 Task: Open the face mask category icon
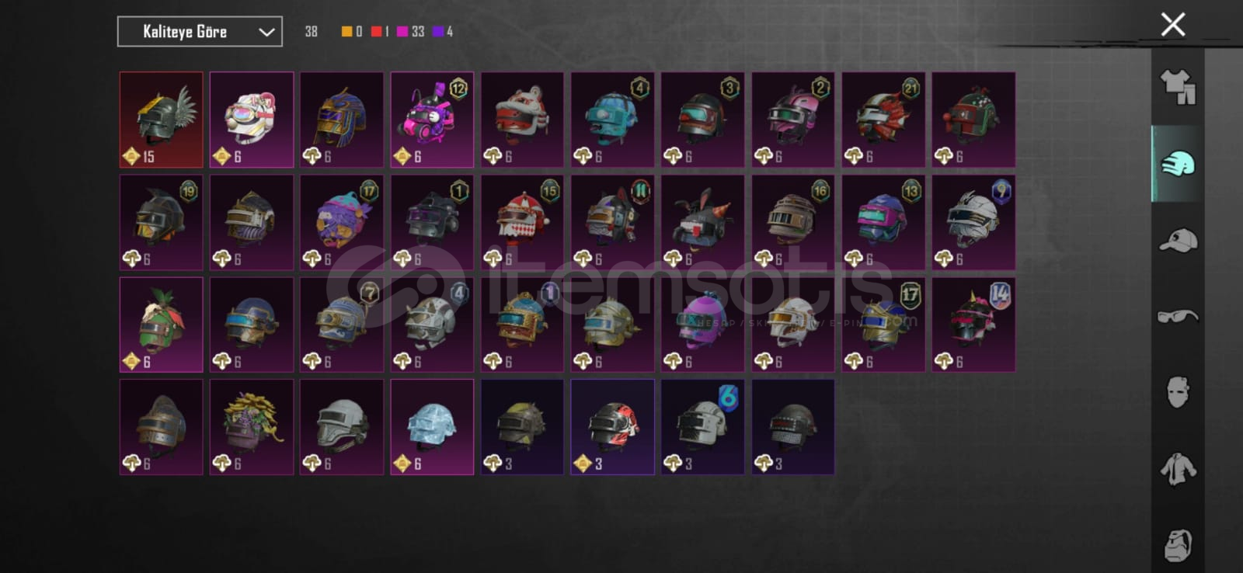tap(1178, 392)
